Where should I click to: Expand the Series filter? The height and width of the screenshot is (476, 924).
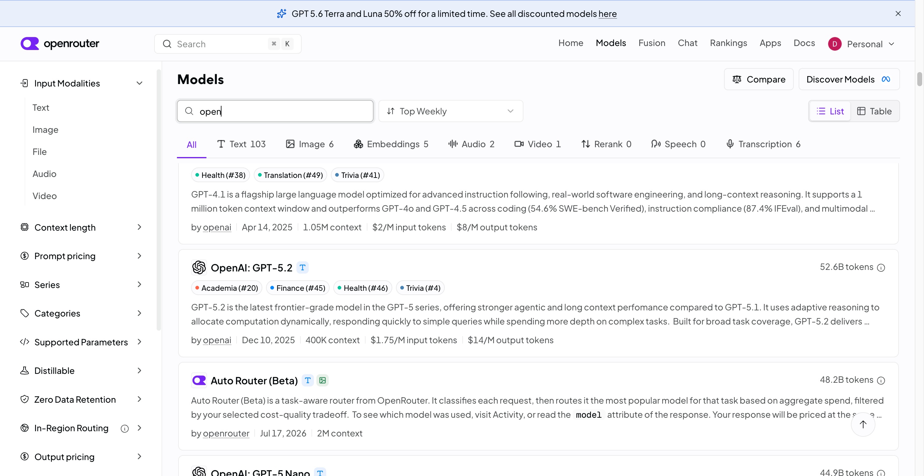tap(82, 285)
